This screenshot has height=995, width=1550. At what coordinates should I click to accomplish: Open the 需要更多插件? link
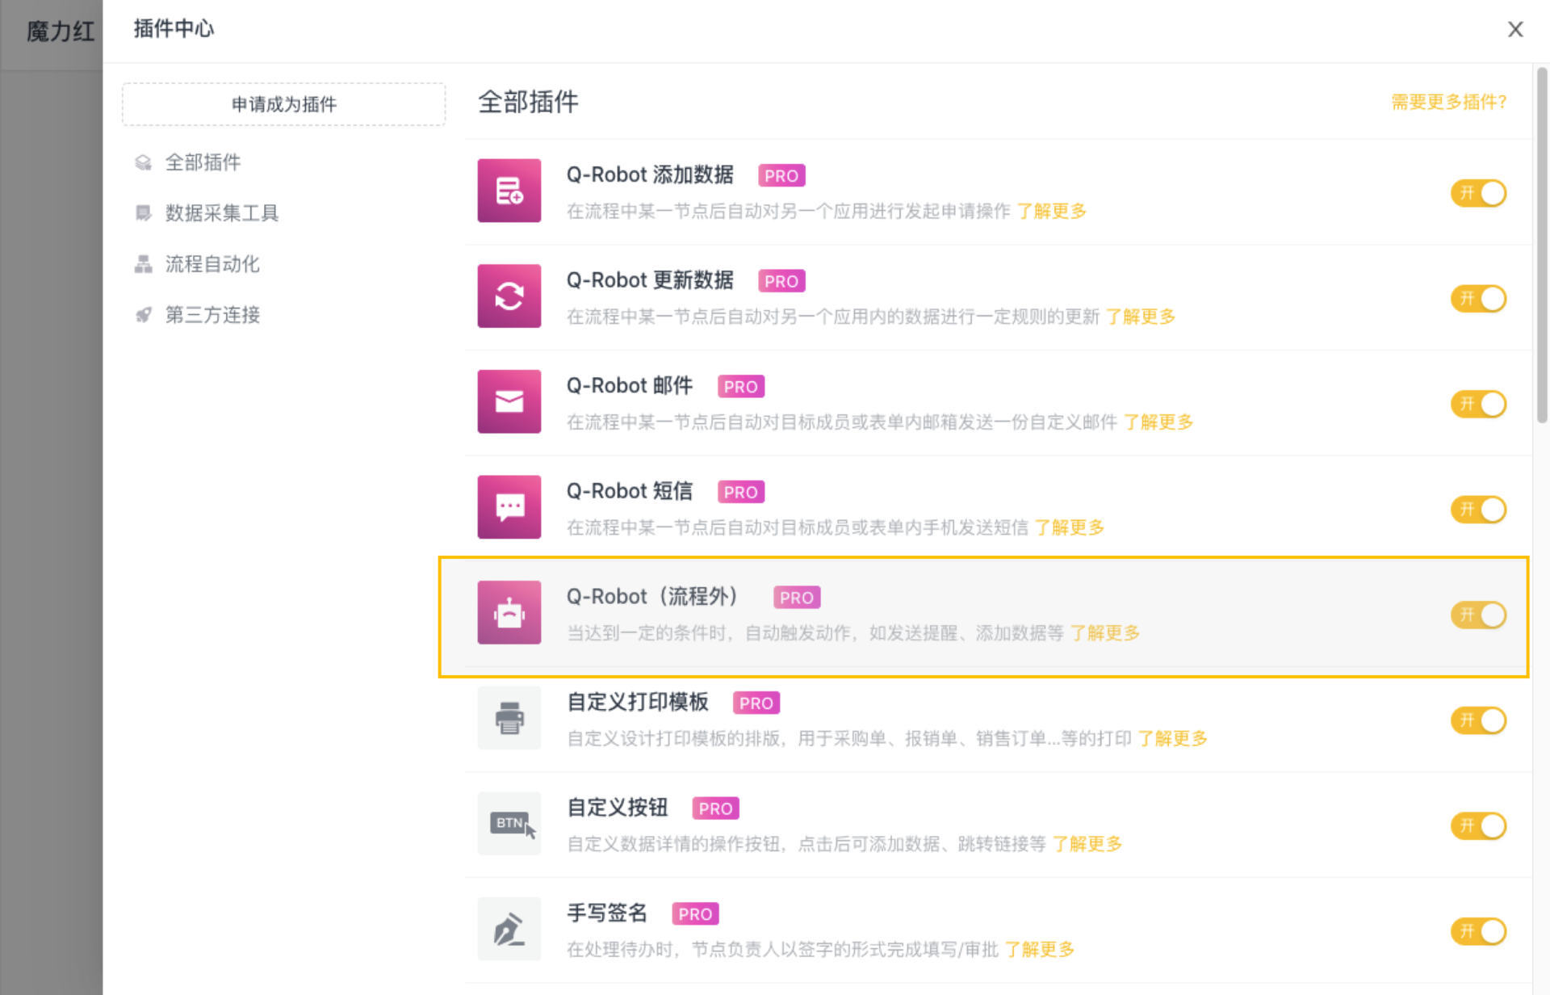(1448, 102)
